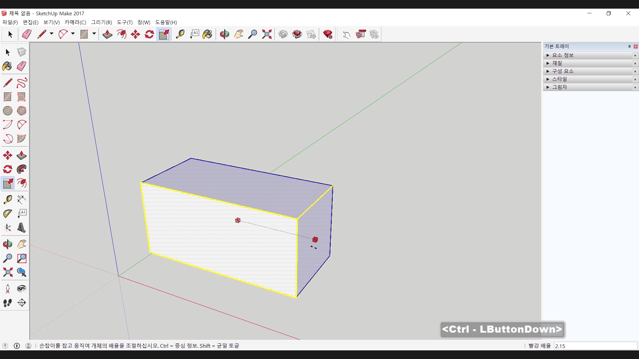The image size is (639, 359).
Task: Select the Eraser tool in left toolbar
Action: pos(22,66)
